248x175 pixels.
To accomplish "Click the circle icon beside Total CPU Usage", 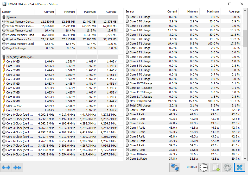I will 127,105.
